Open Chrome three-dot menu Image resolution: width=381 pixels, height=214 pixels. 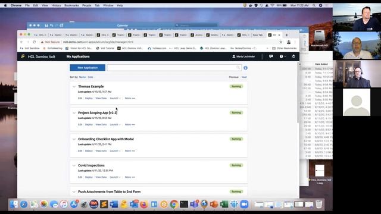click(x=295, y=42)
